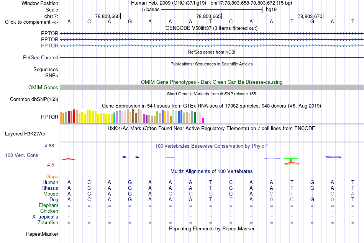
Task: Click the bright red bar in GTEx chart
Action: (x=74, y=116)
